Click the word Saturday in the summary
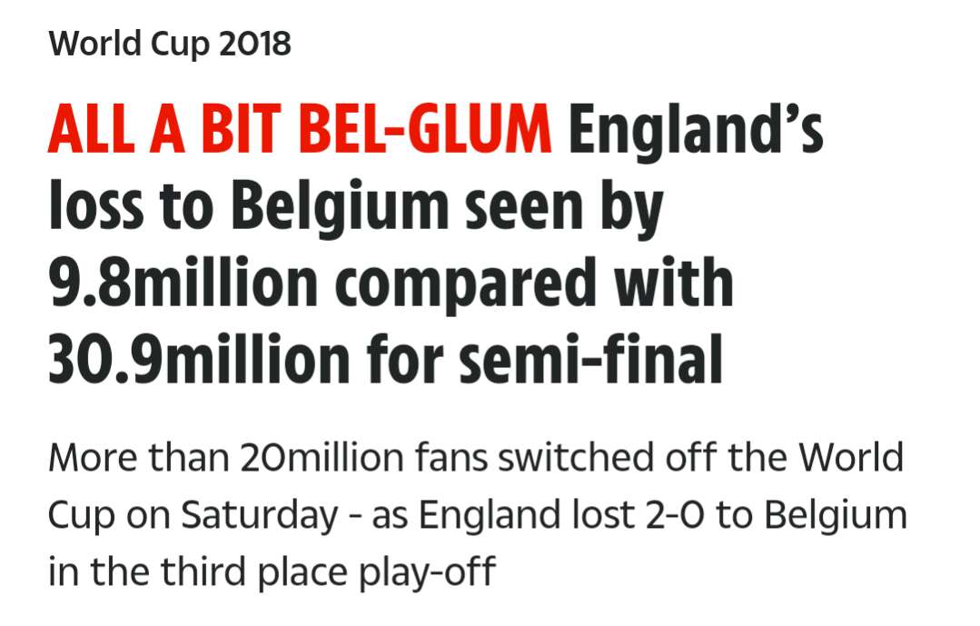980x626 pixels. point(258,515)
